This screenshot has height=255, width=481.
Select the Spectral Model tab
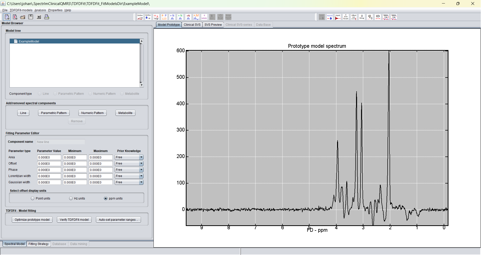point(15,244)
